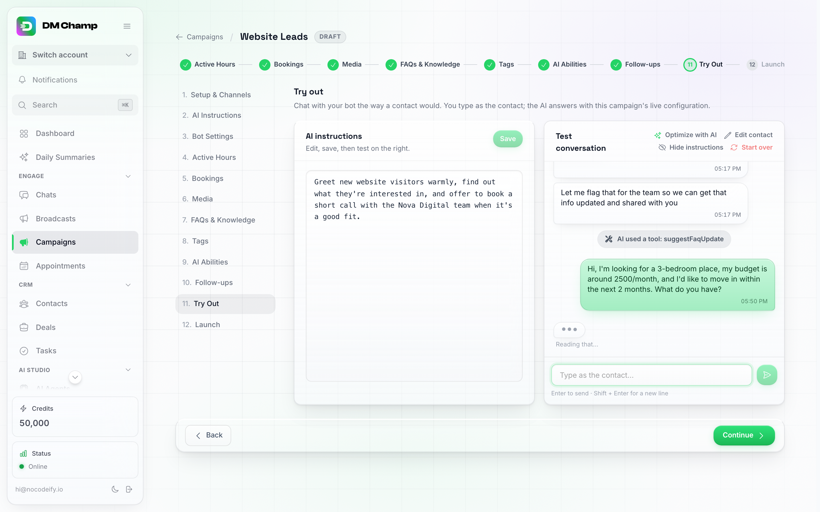Go to the Tags step in stepper
This screenshot has width=820, height=512.
click(x=499, y=64)
